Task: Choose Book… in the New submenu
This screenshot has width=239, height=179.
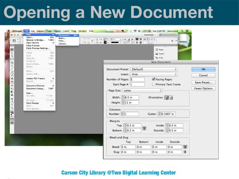Action: [67, 38]
